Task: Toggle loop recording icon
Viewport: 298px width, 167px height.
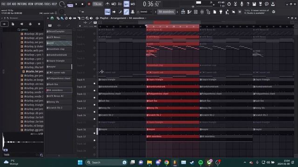Action: coord(133,4)
